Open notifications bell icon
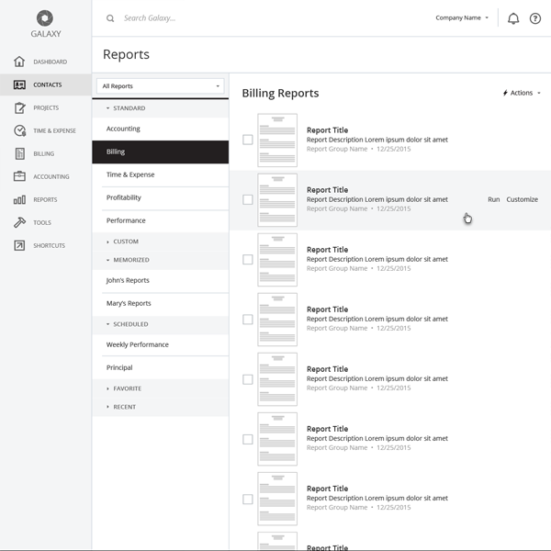The image size is (551, 551). point(513,18)
